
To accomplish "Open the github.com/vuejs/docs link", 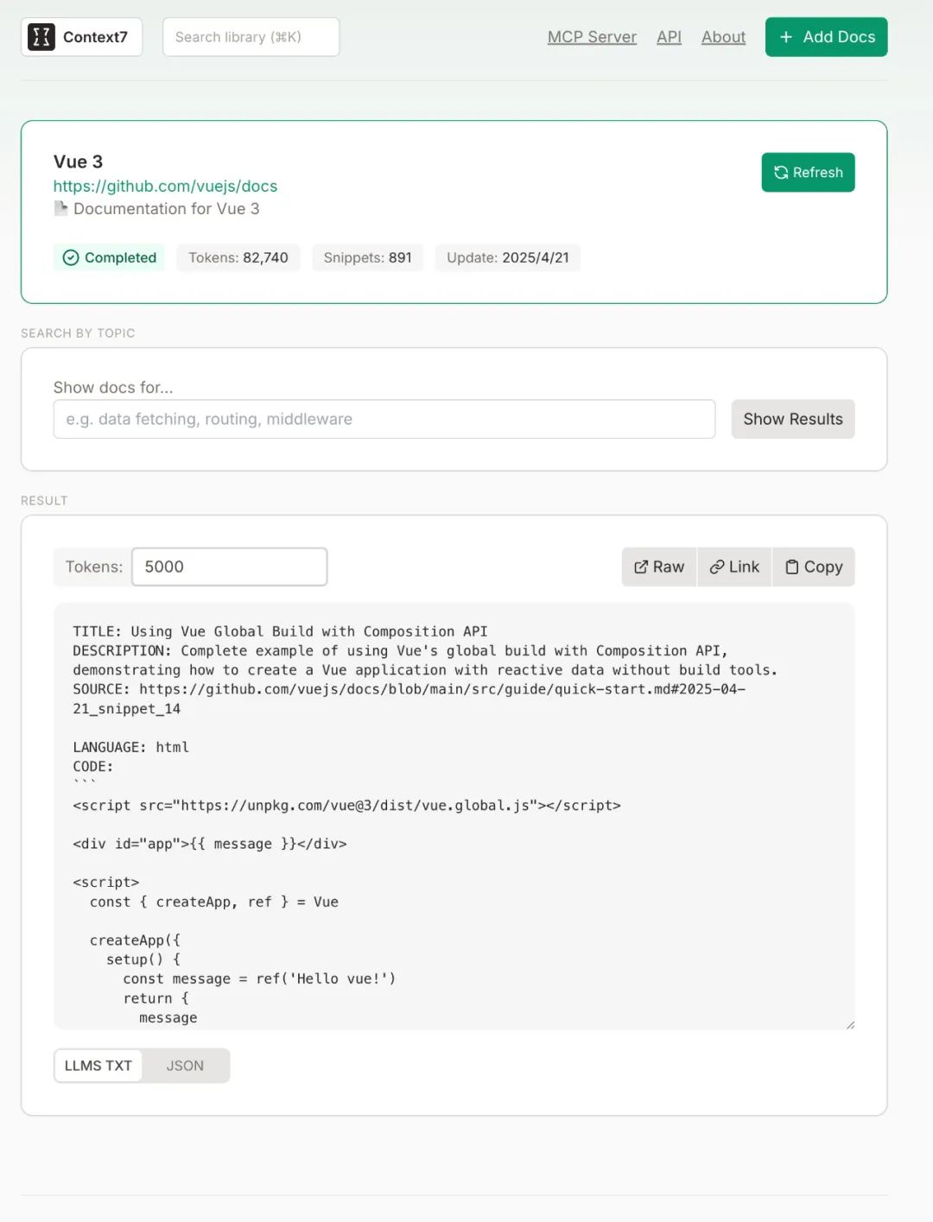I will [x=165, y=186].
